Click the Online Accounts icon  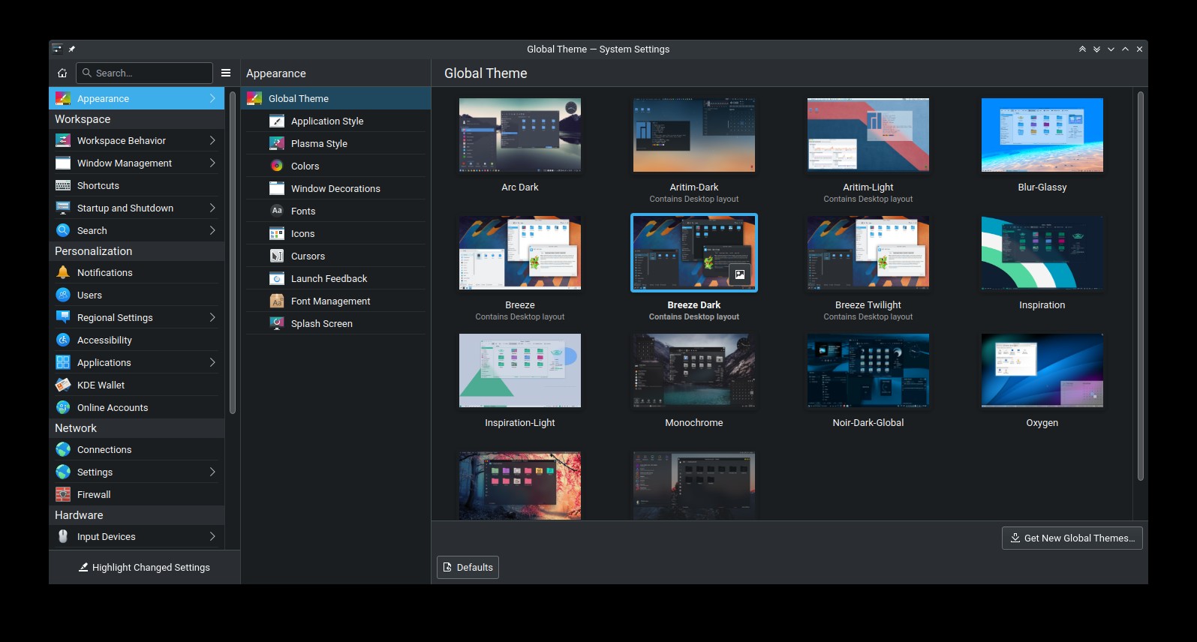[x=63, y=407]
